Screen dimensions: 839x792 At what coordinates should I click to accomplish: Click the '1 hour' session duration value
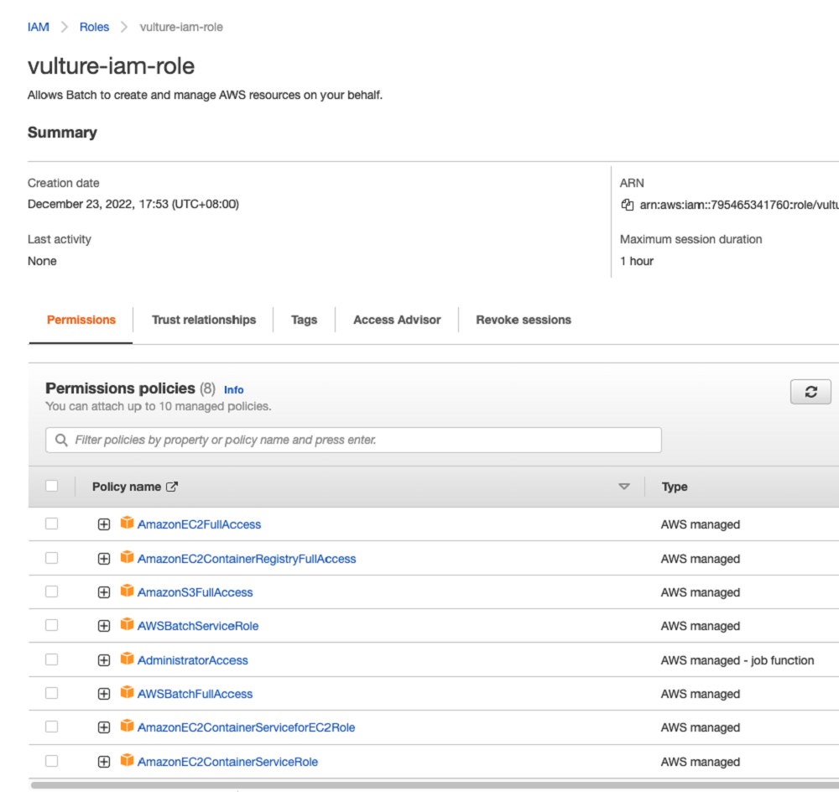[637, 261]
